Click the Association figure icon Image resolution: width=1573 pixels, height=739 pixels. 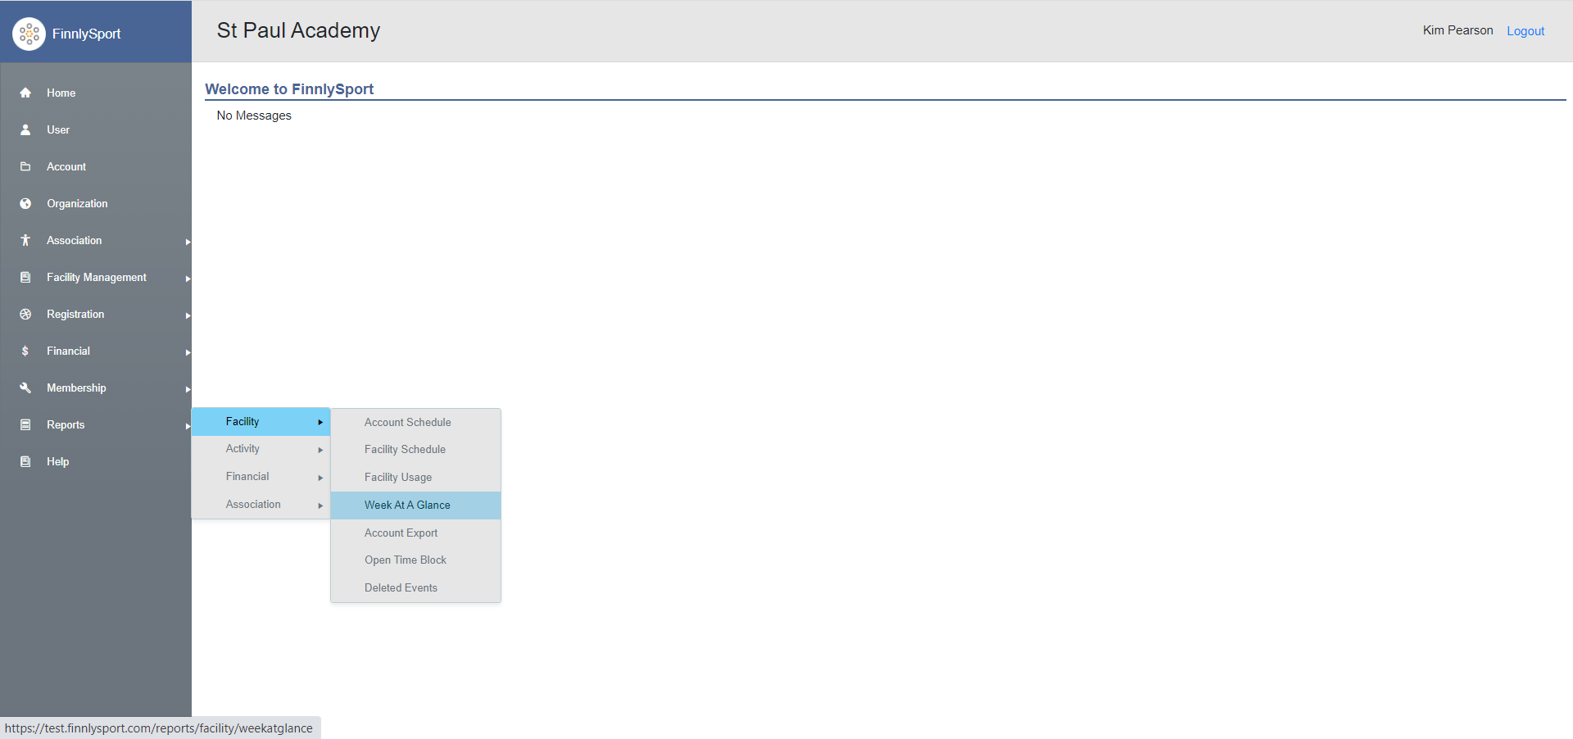tap(25, 240)
